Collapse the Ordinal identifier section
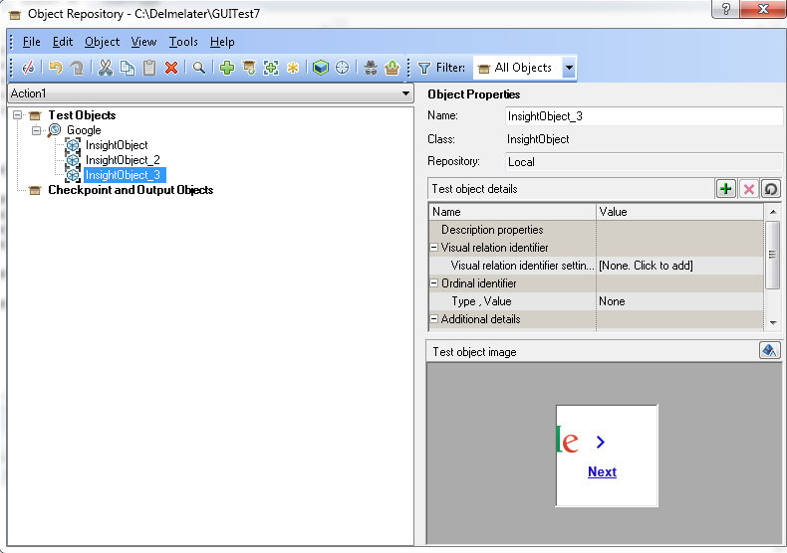787x553 pixels. pos(434,283)
